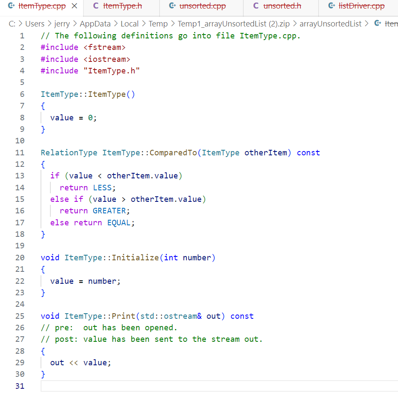The image size is (398, 396).
Task: Open AppData from the breadcrumb bar
Action: (95, 24)
